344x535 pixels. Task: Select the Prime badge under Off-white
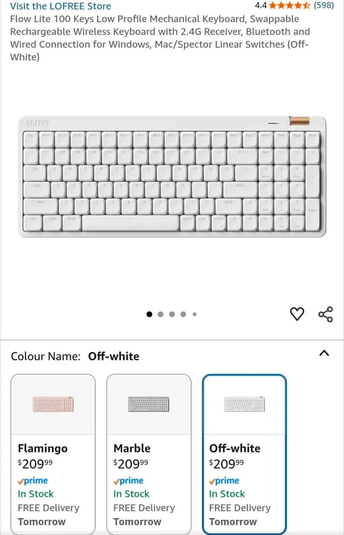(224, 480)
